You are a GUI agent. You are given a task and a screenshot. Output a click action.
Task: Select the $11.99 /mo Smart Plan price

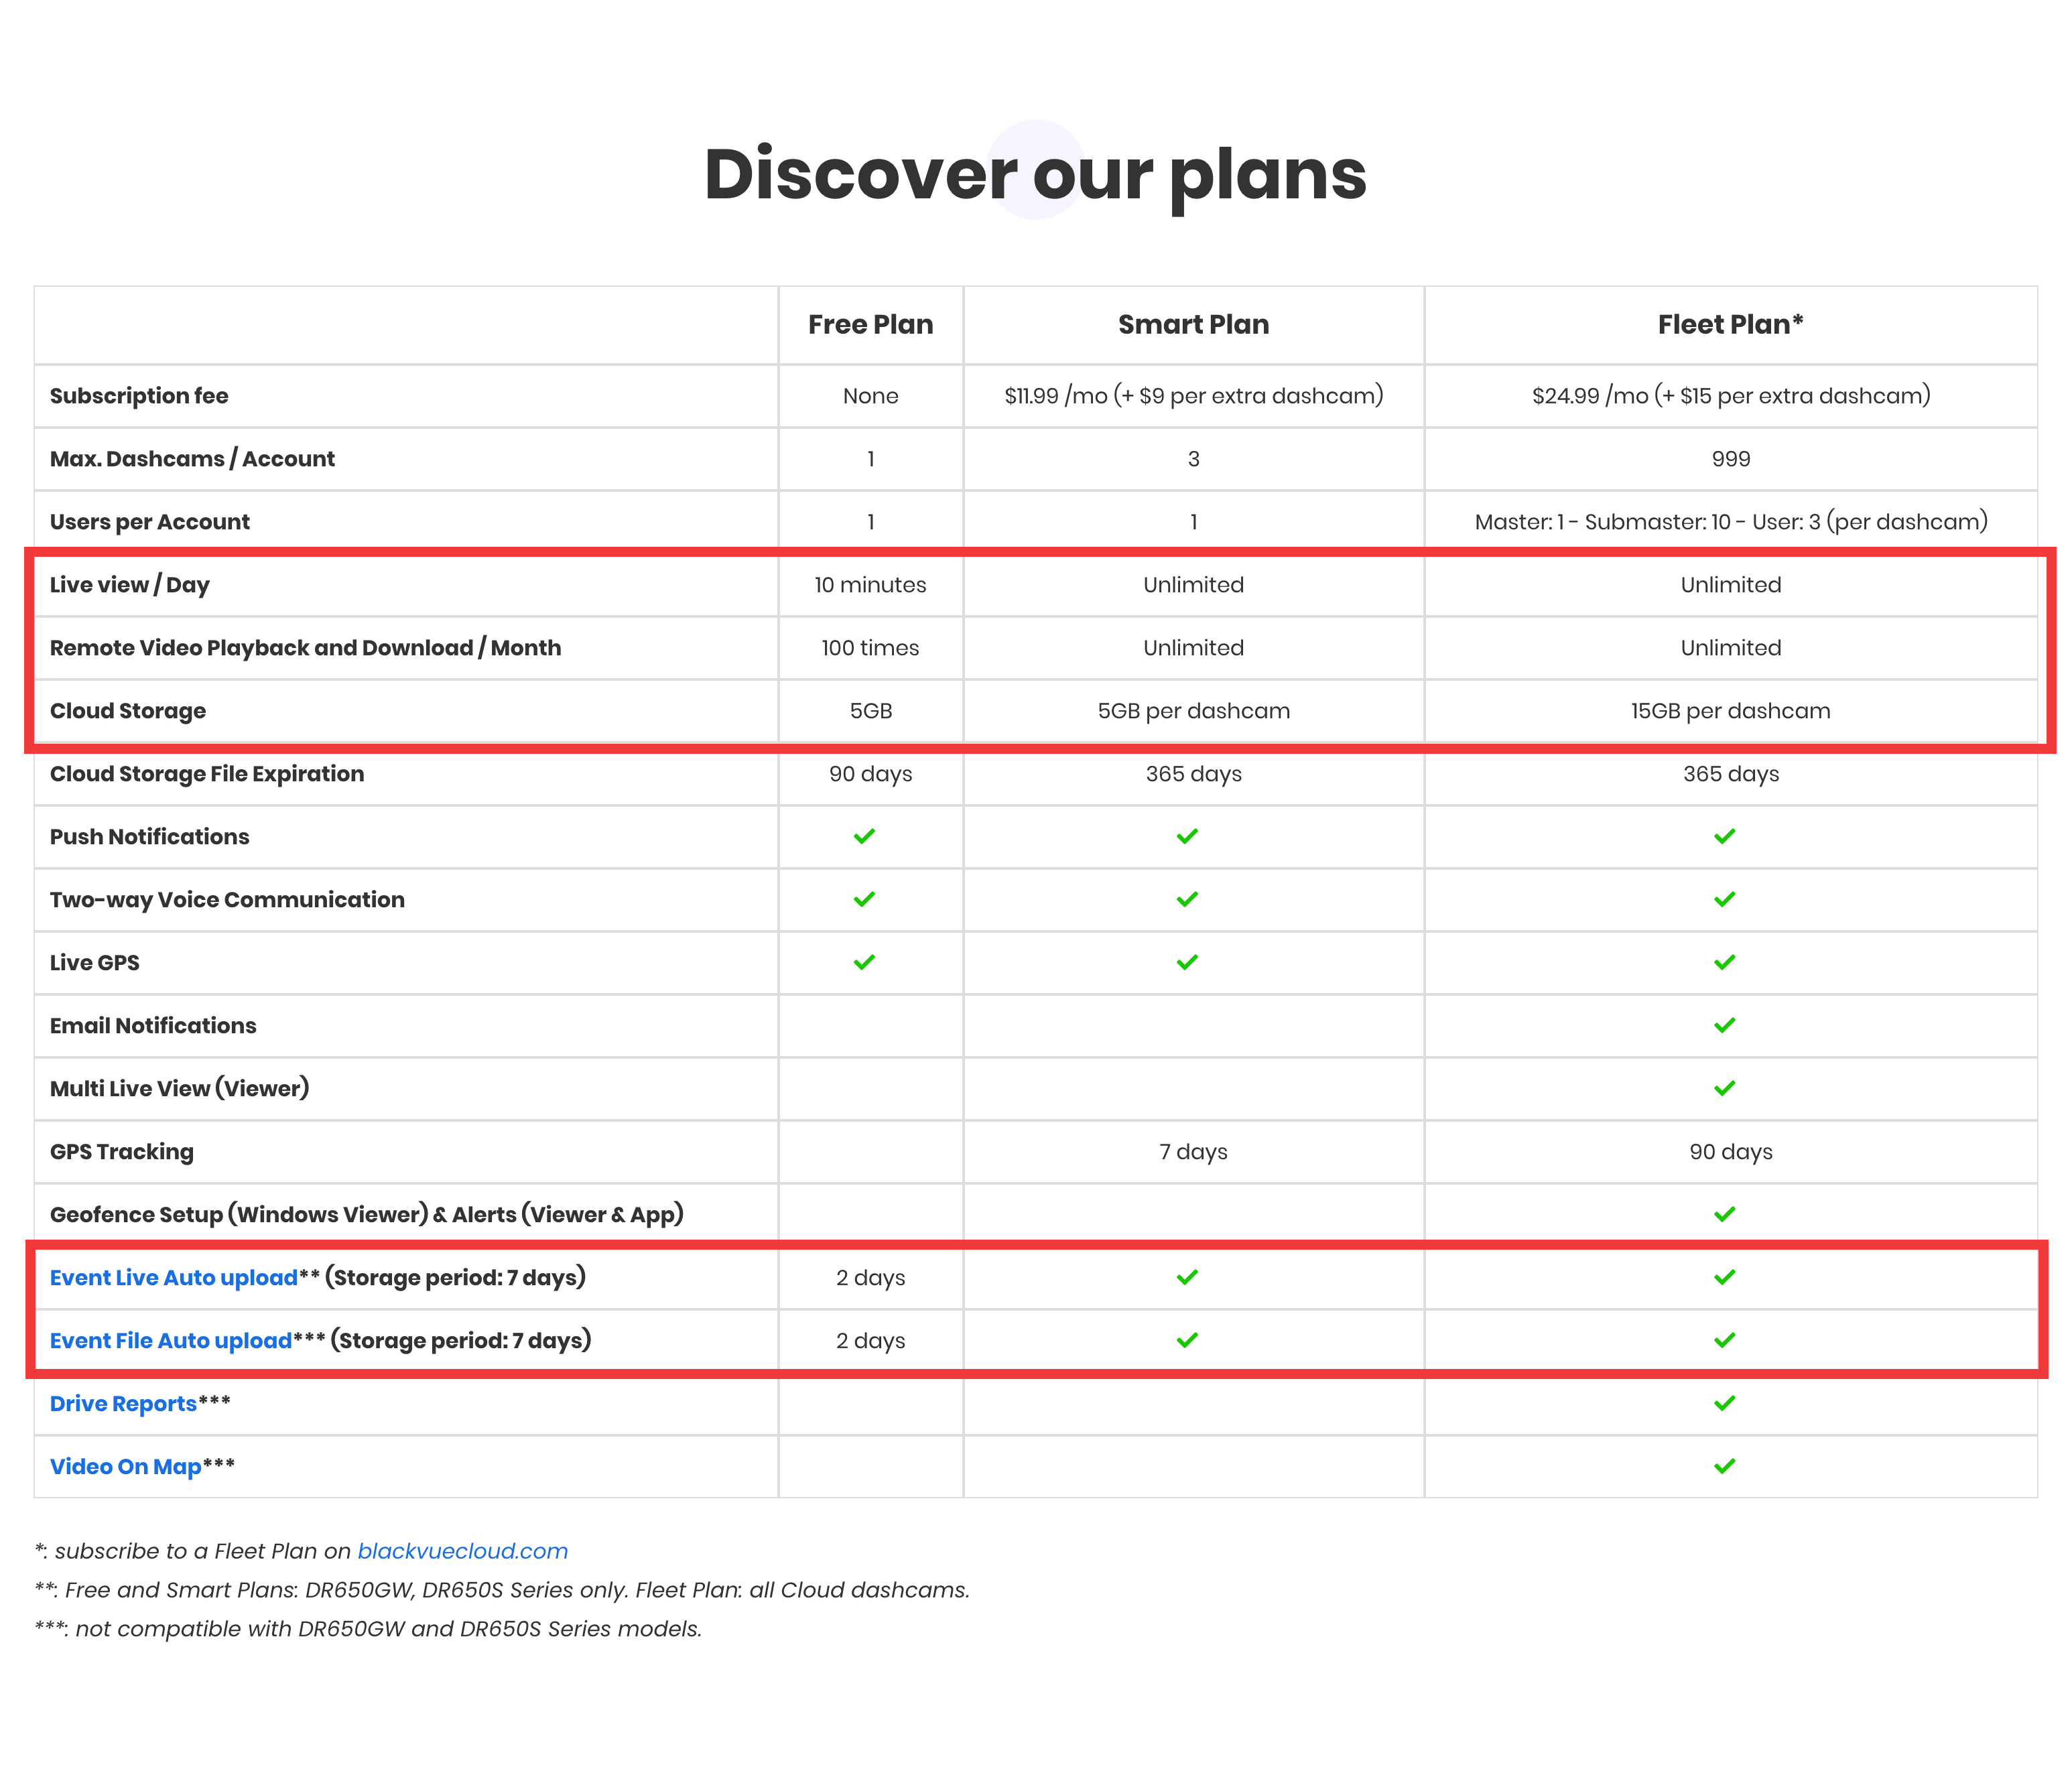pos(1193,396)
